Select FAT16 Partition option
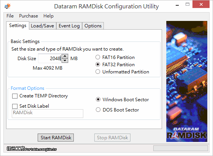The height and width of the screenshot is (156, 213). click(x=115, y=57)
